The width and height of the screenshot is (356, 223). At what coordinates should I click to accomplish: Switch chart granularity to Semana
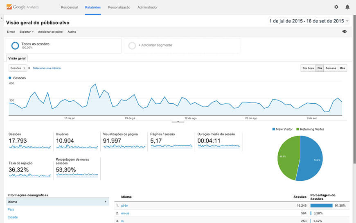pyautogui.click(x=331, y=68)
